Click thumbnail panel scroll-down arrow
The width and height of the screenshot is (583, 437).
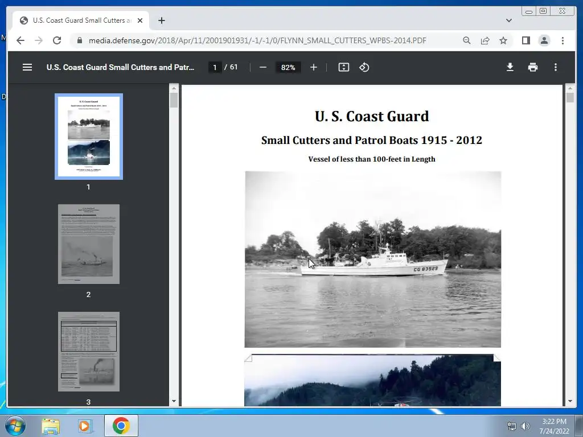174,401
